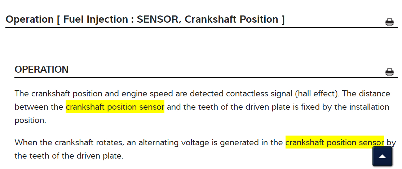Click the second highlighted crankshaft position sensor term
The width and height of the screenshot is (402, 169).
[335, 142]
